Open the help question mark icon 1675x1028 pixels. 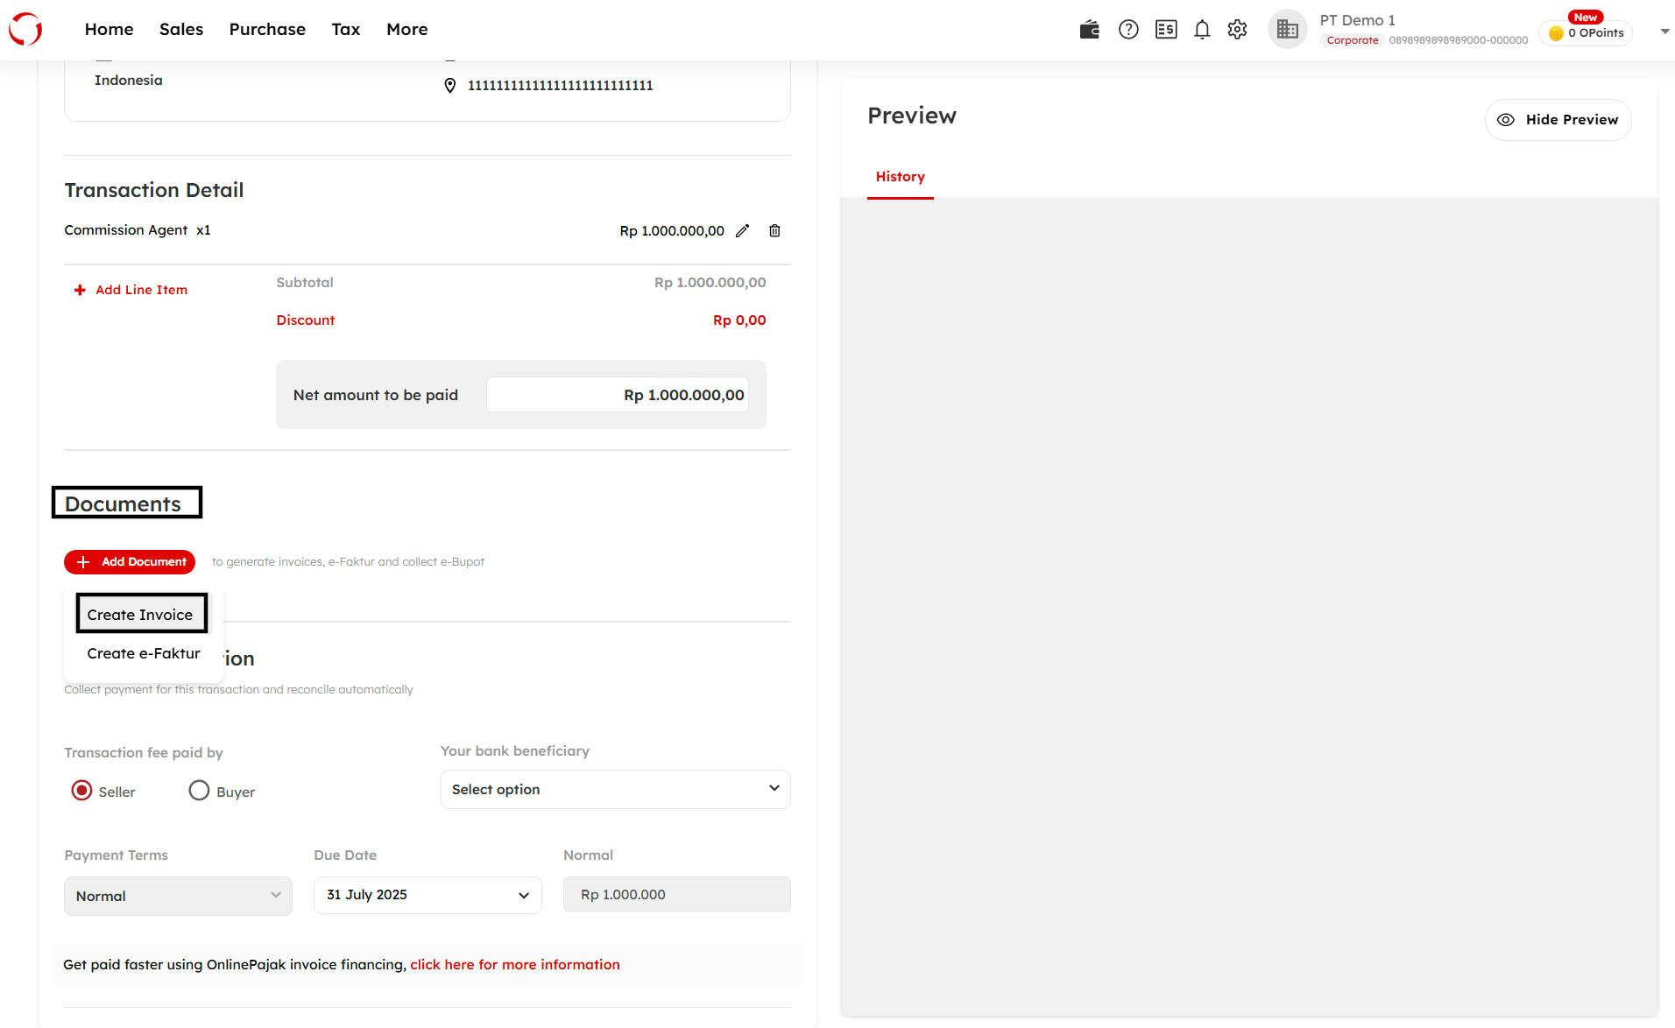pyautogui.click(x=1128, y=30)
